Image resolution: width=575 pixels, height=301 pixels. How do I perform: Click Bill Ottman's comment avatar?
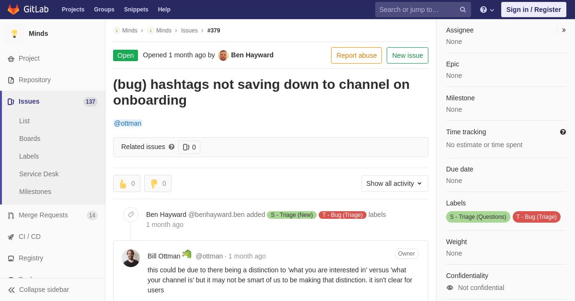131,258
